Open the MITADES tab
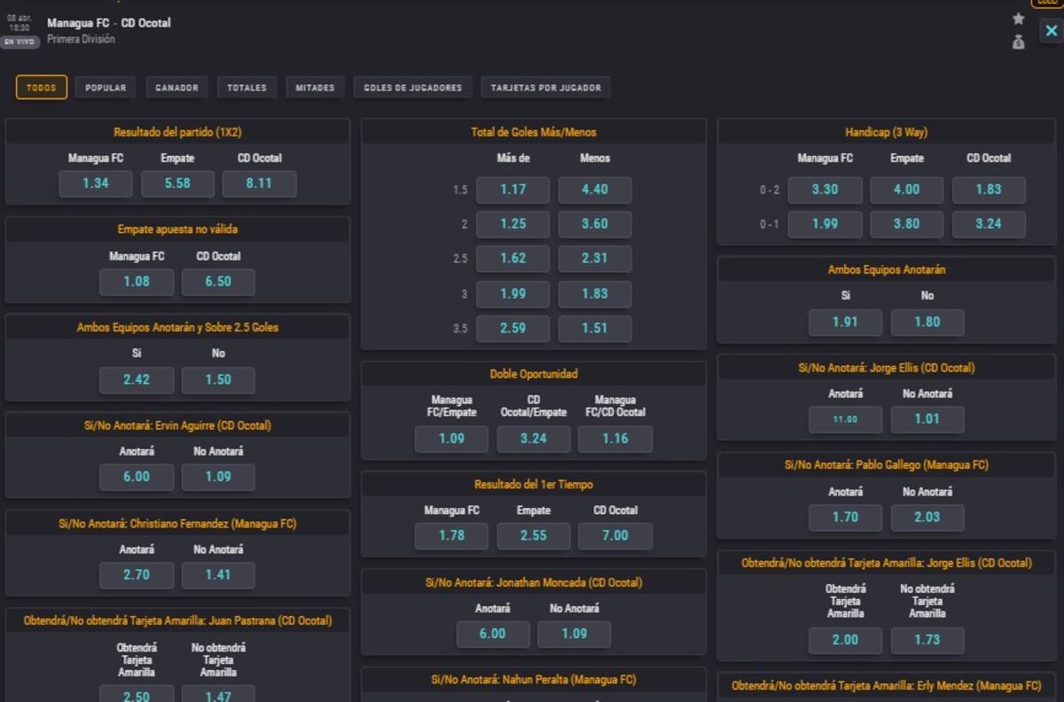1064x702 pixels. click(x=316, y=88)
